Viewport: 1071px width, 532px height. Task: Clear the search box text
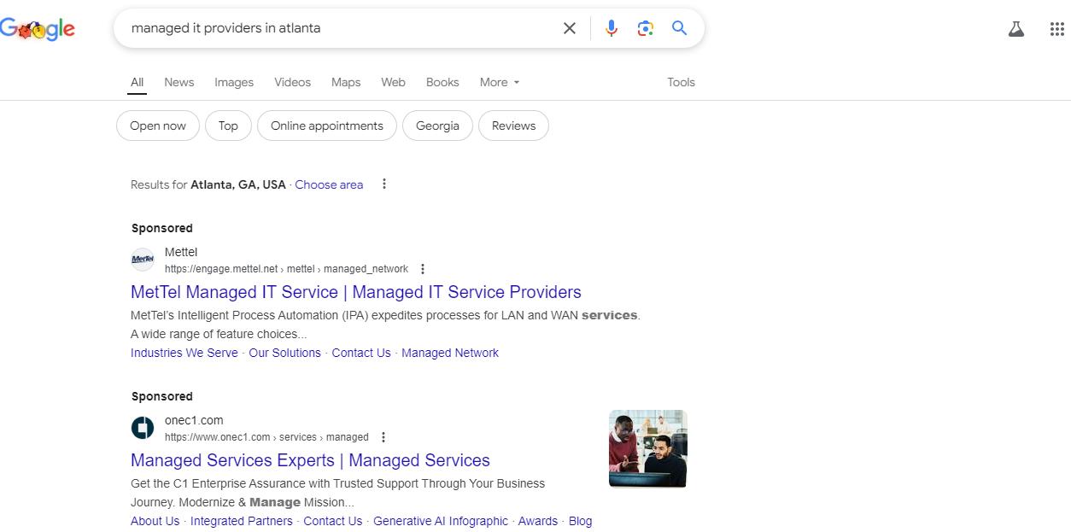click(x=570, y=28)
